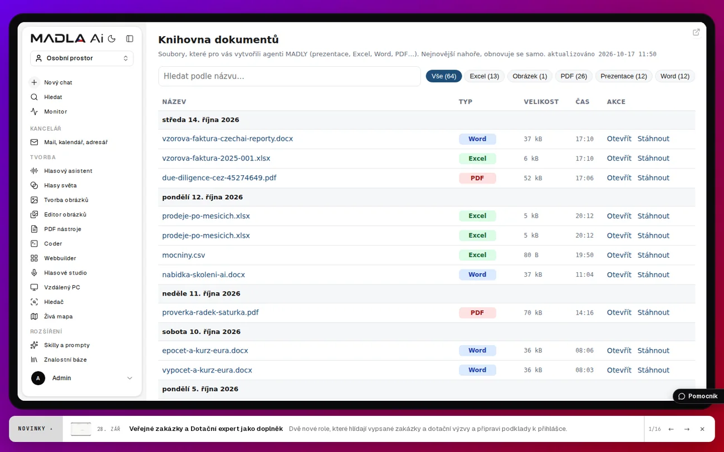Select the Vše (64) filter
The height and width of the screenshot is (452, 724).
pyautogui.click(x=444, y=76)
